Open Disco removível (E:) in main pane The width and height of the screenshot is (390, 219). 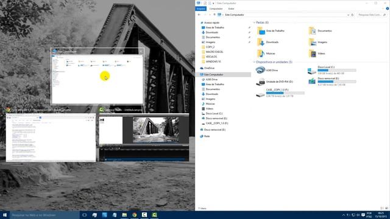[x=331, y=82]
